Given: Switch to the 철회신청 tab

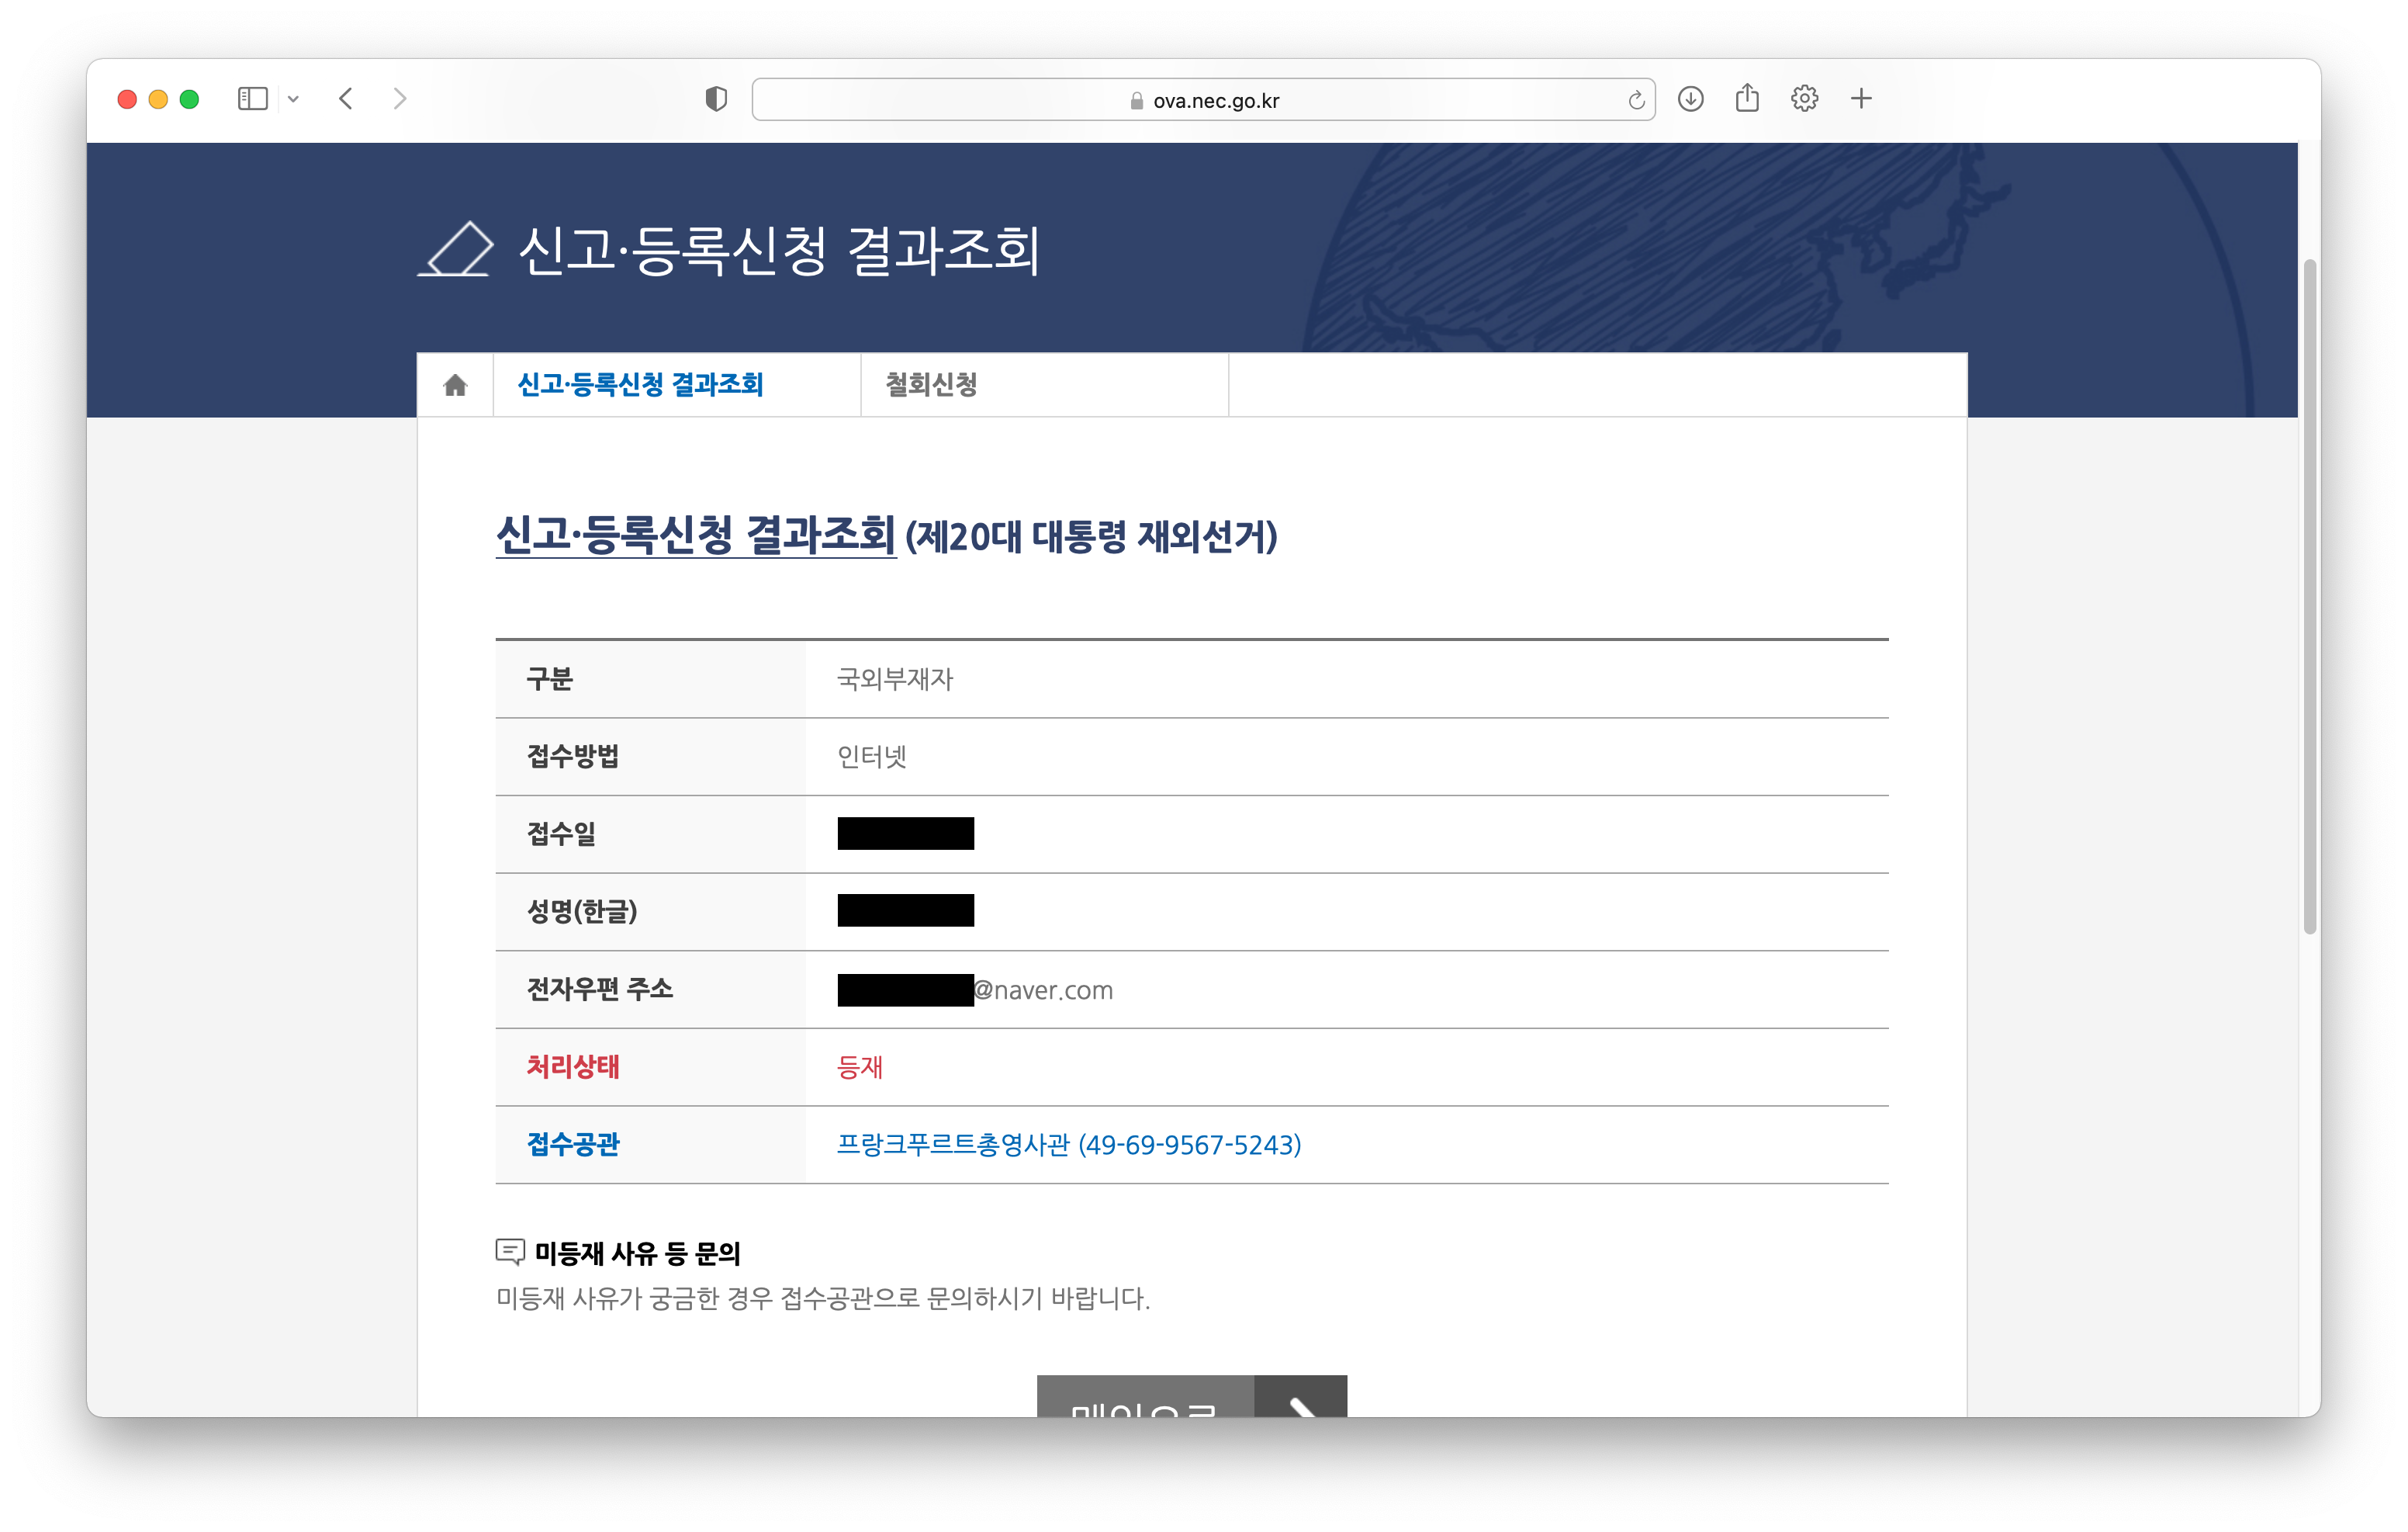Looking at the screenshot, I should 931,384.
